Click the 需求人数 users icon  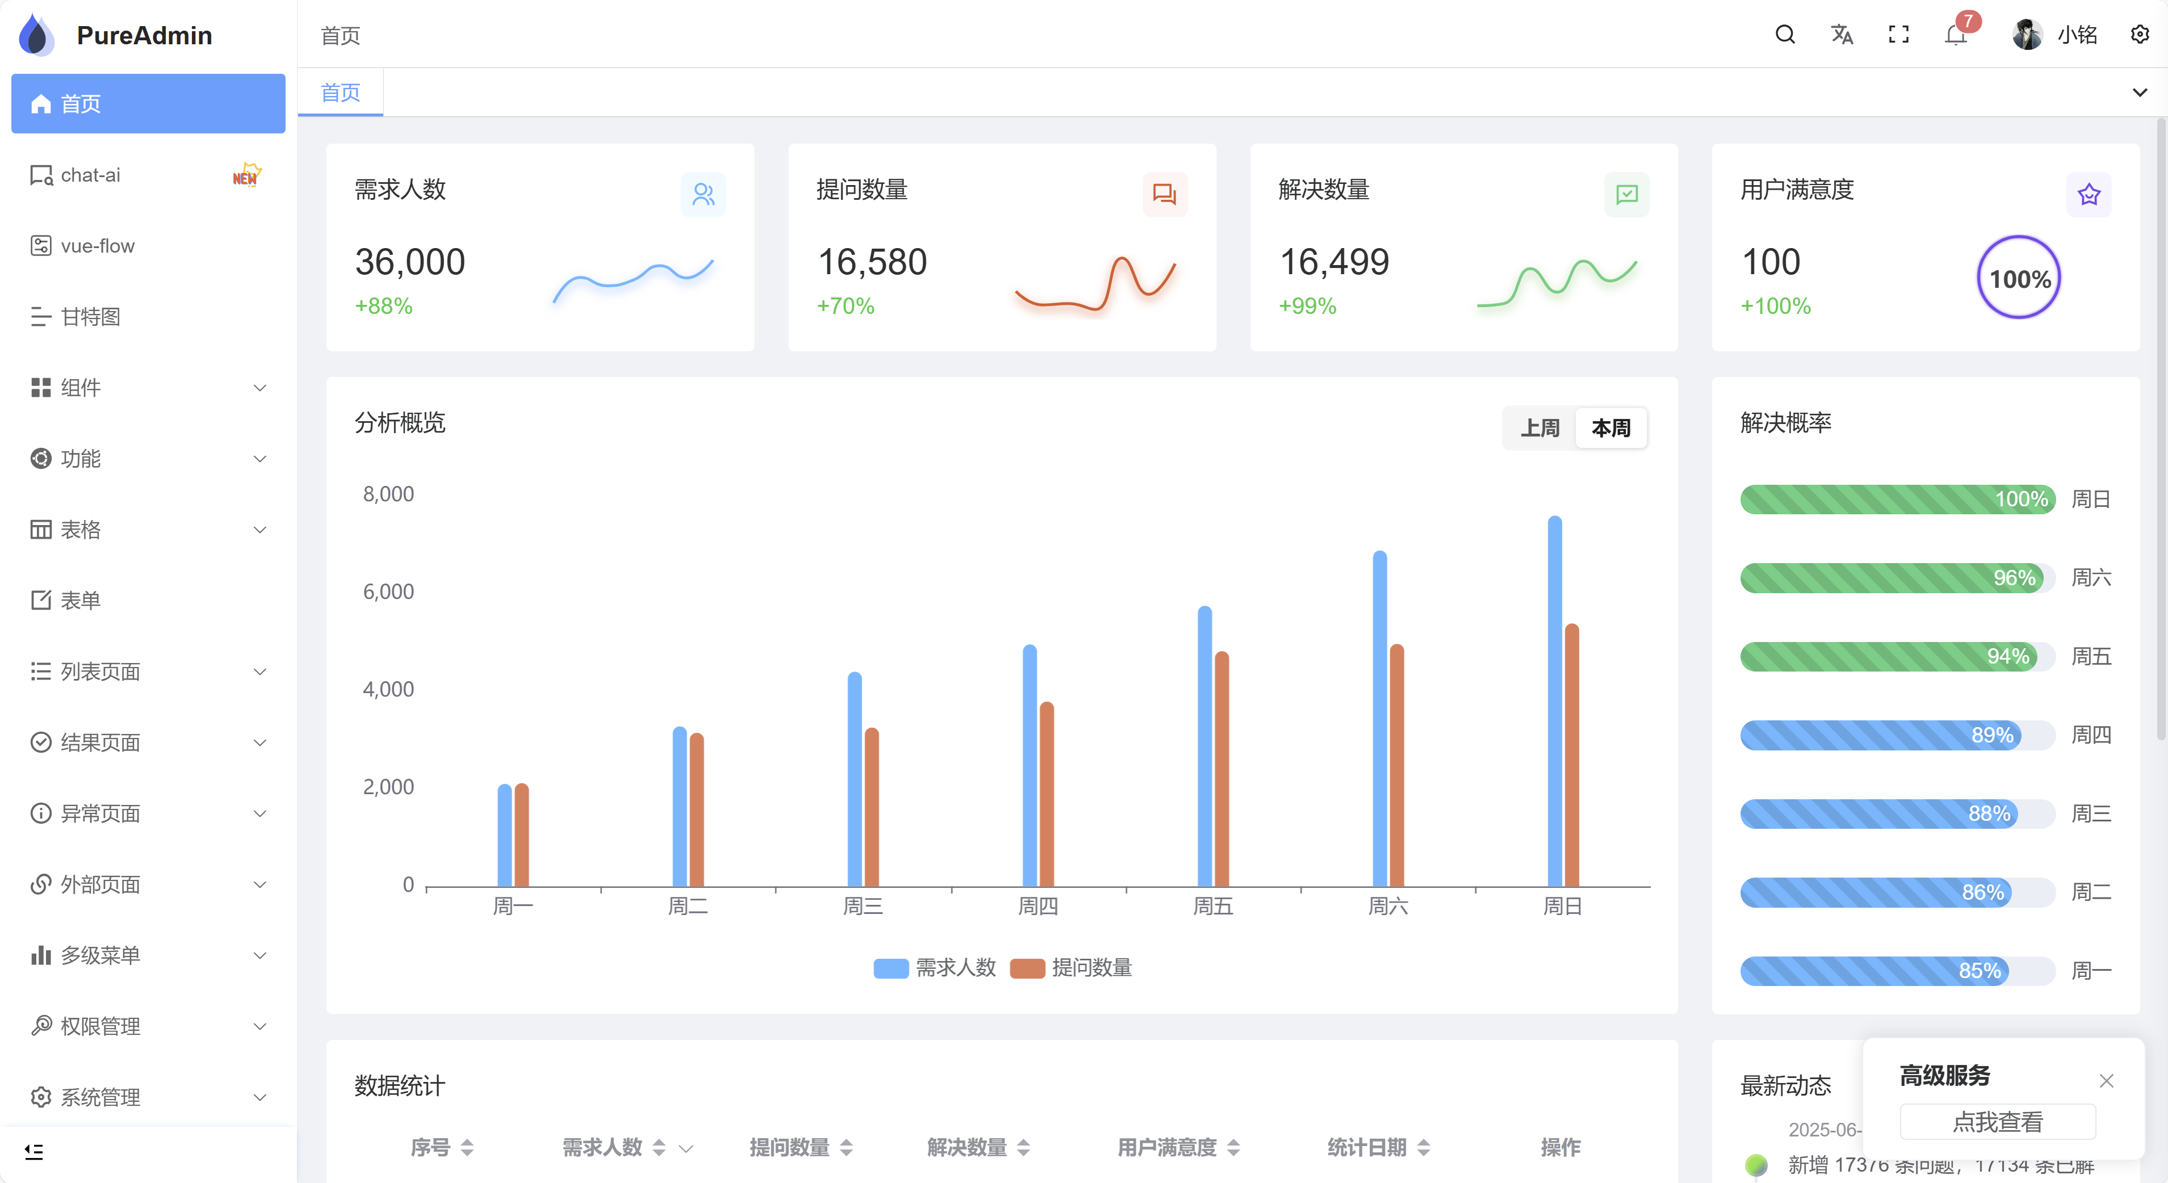point(703,194)
